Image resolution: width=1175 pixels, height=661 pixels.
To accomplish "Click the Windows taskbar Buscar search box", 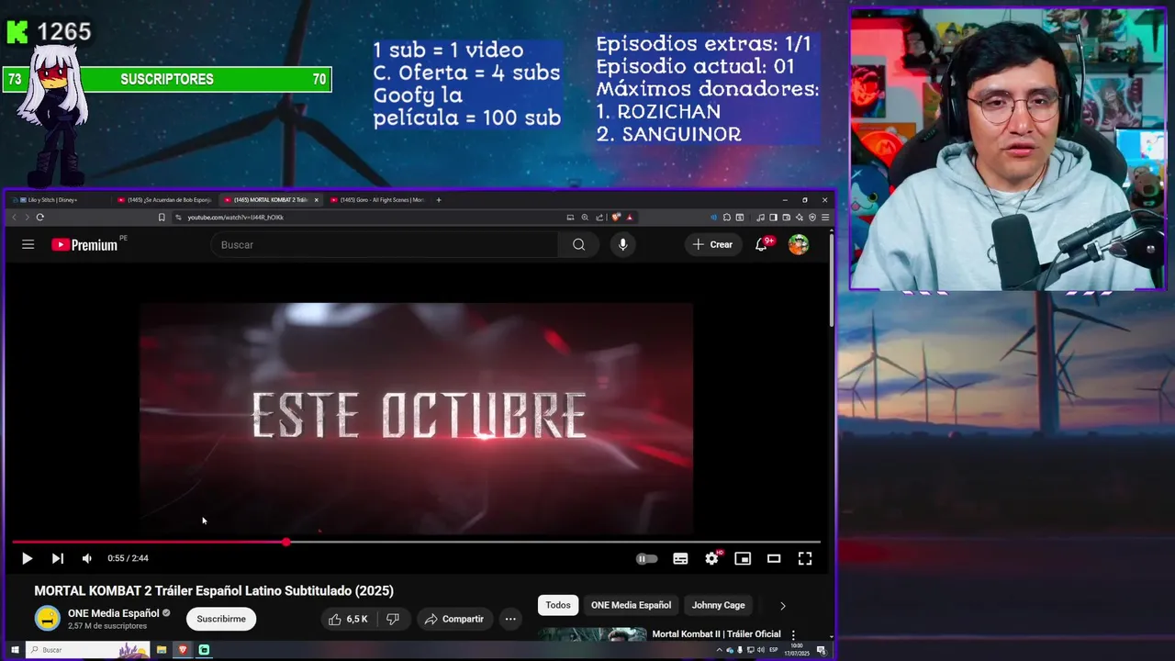I will coord(88,650).
